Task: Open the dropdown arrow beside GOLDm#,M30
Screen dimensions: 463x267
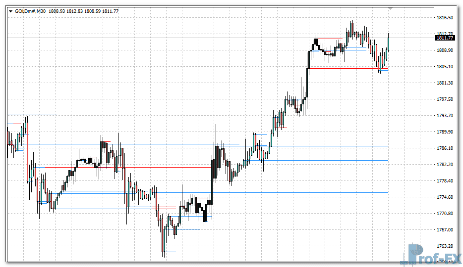Action: pos(11,10)
